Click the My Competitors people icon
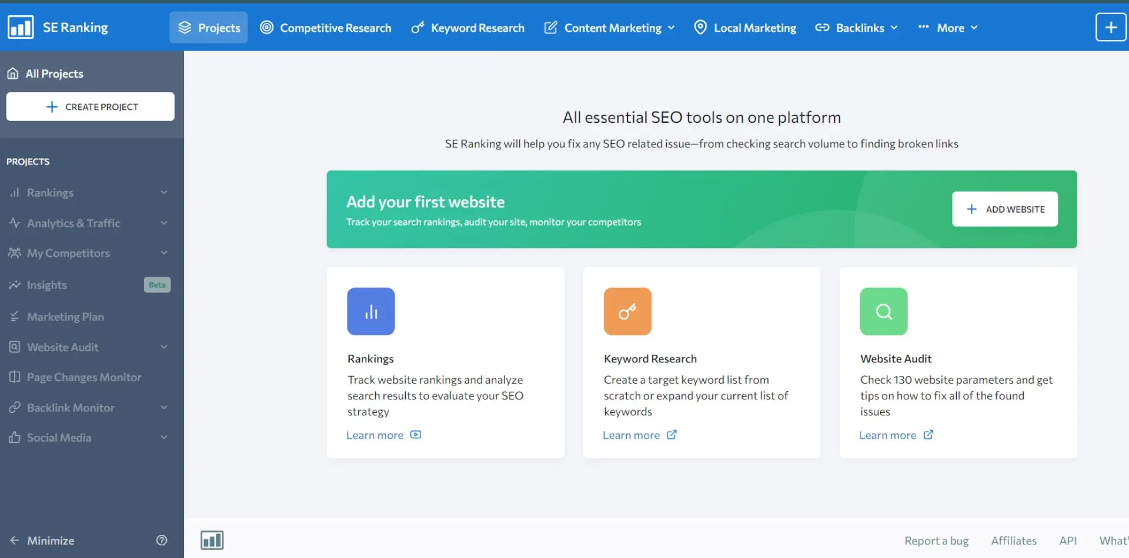The width and height of the screenshot is (1129, 558). tap(15, 253)
